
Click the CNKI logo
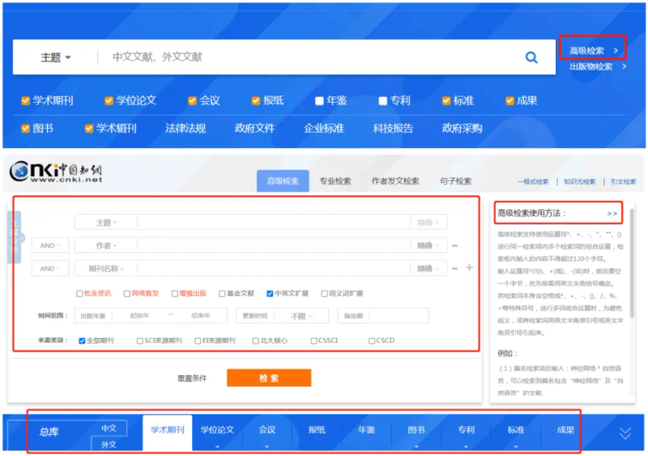tap(56, 172)
